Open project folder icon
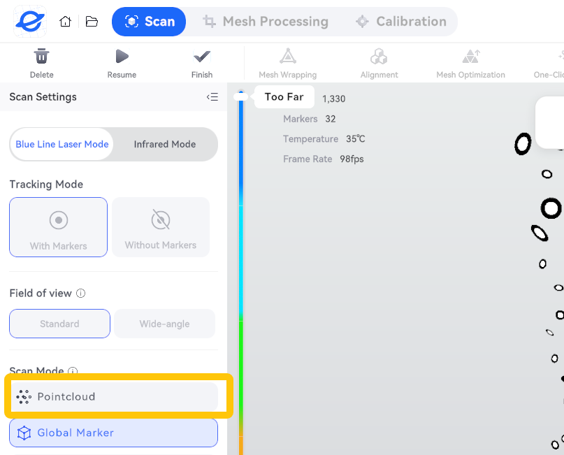The image size is (564, 455). pos(92,21)
